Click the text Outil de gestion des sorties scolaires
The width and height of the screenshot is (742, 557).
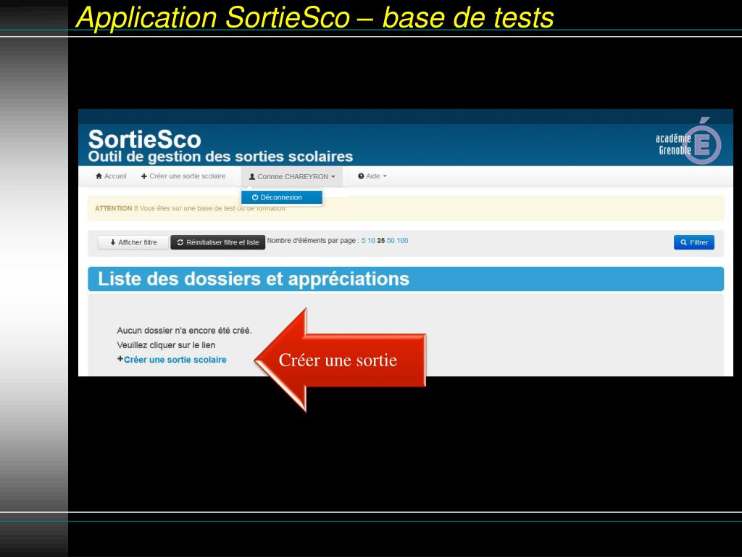220,157
